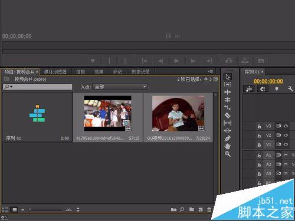Toggle lock on track V2
Screen dimensions: 295x221
tap(259, 136)
